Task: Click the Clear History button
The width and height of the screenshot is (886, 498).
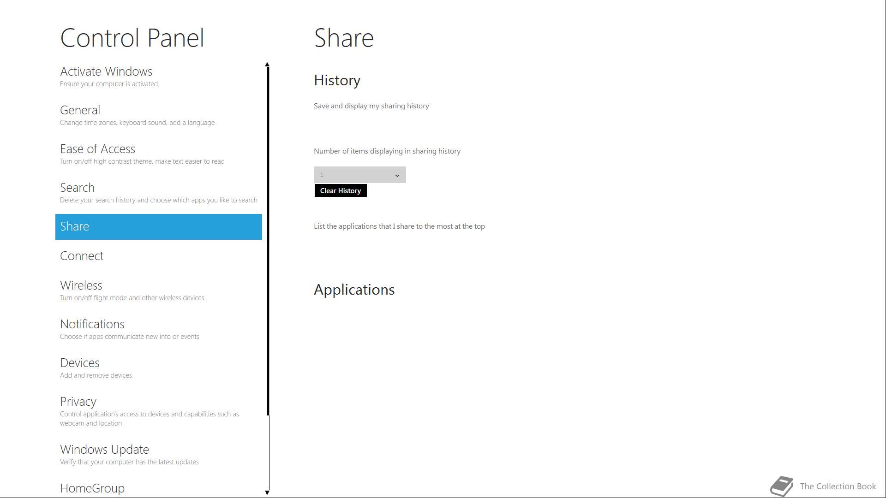Action: point(341,190)
